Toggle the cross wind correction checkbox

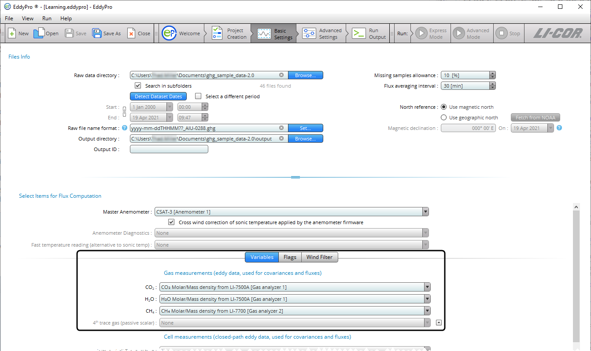pos(171,222)
